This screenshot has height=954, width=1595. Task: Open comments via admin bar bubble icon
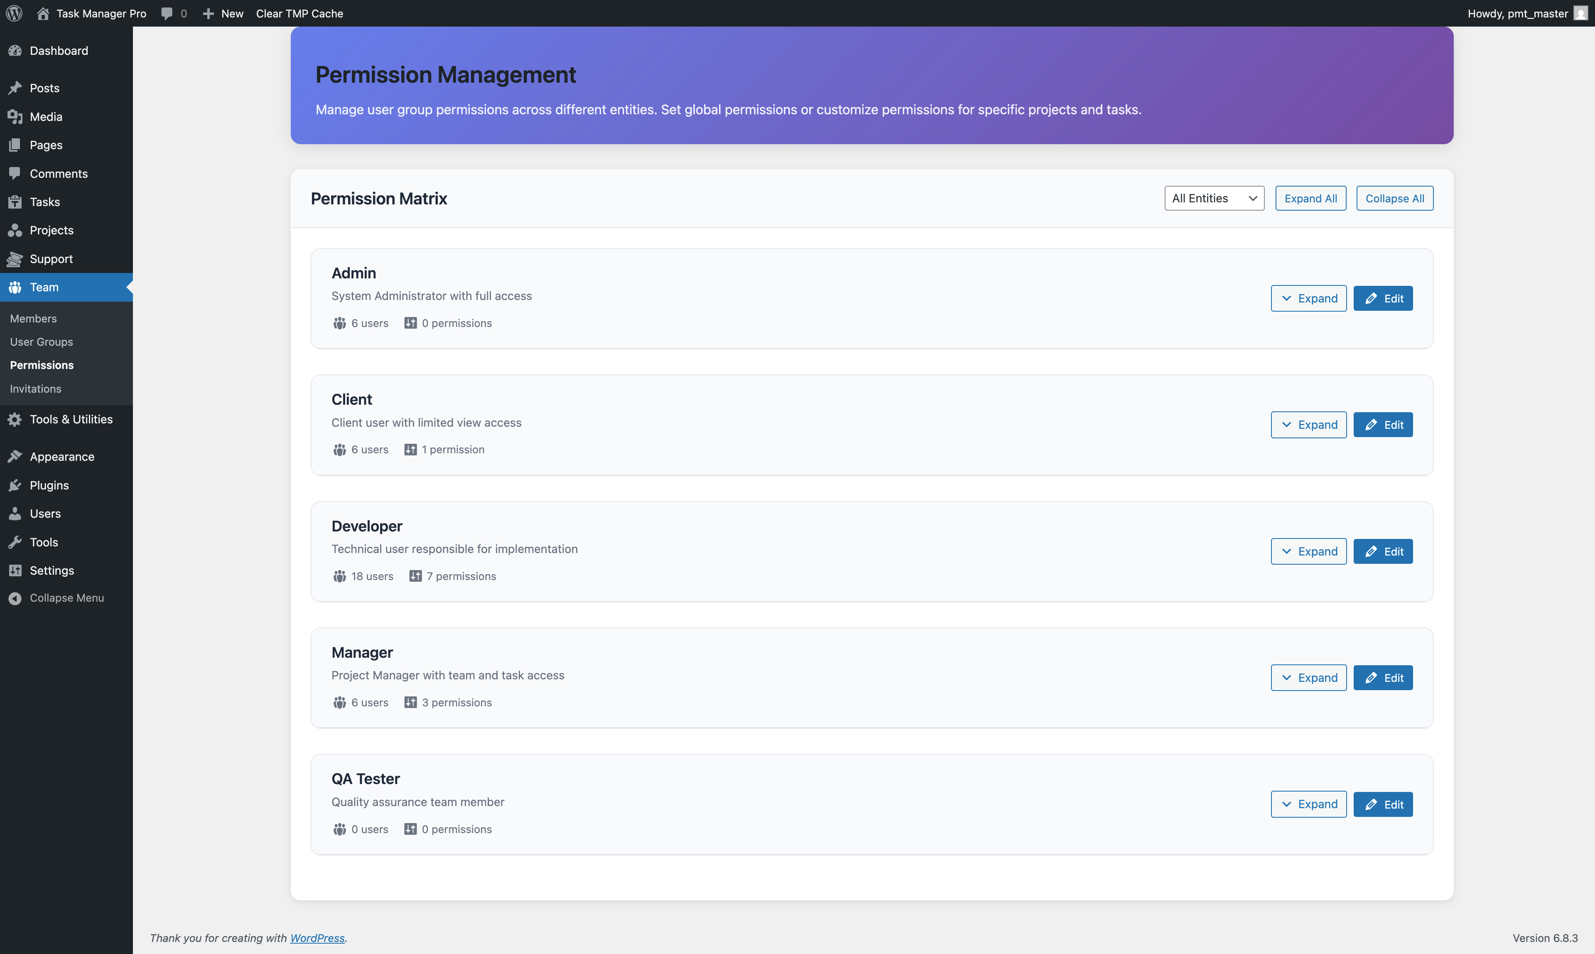[167, 13]
